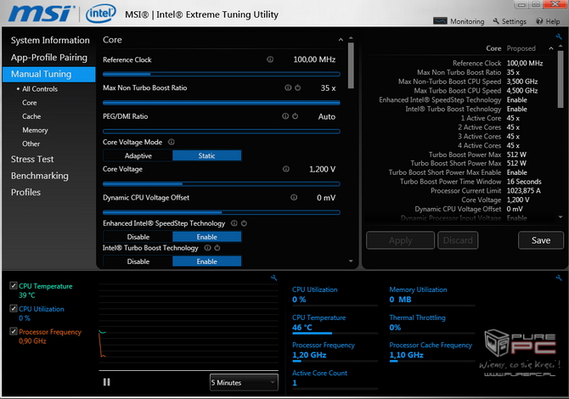Open wrench settings of the graph panel
Screen dimensions: 569x399
(x=274, y=278)
